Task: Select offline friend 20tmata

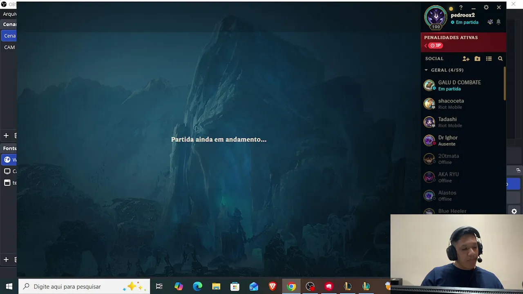Action: (463, 159)
